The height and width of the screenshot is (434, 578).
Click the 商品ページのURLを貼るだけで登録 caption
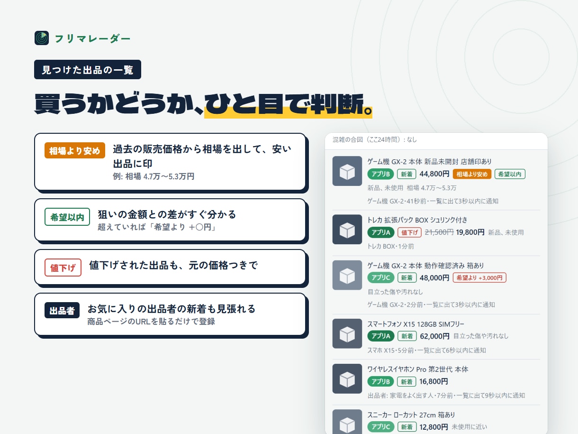[151, 322]
